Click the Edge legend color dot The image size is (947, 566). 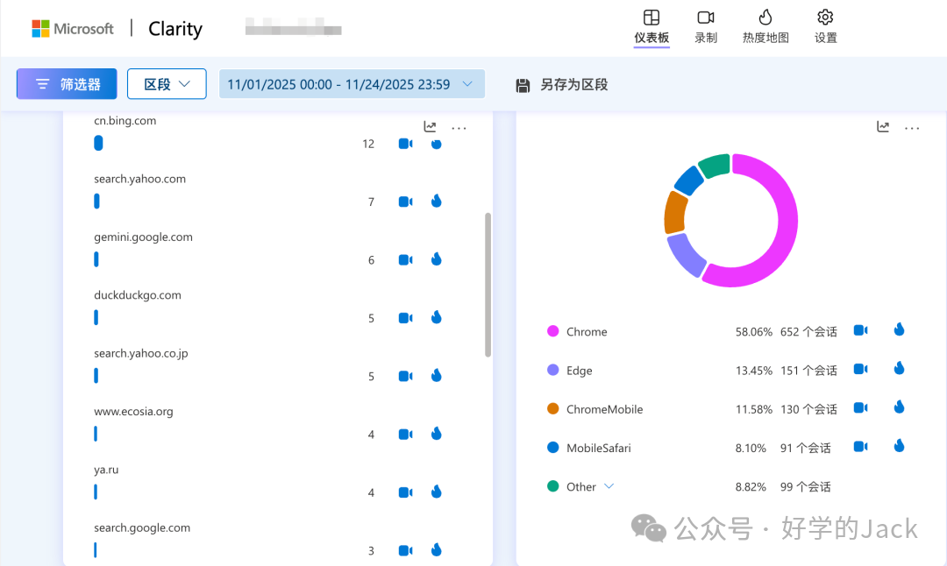click(x=552, y=369)
